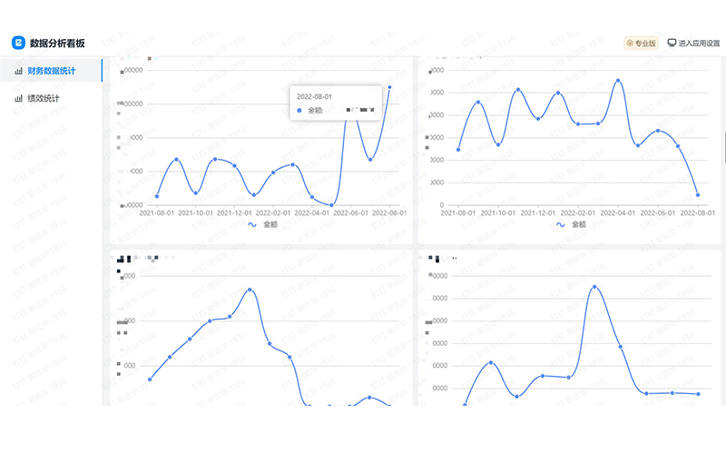Click the bar chart icon beside 财务数据统计
726x454 pixels.
(18, 70)
